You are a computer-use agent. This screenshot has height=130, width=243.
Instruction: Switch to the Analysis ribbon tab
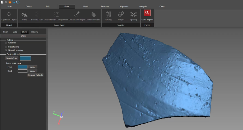143,6
